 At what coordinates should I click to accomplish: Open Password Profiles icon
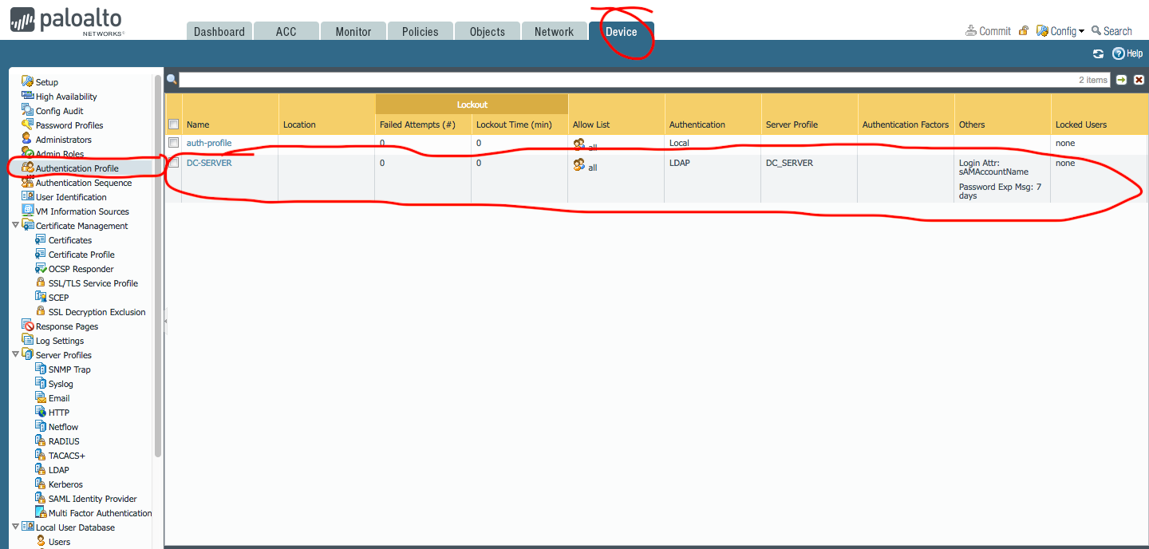point(28,124)
